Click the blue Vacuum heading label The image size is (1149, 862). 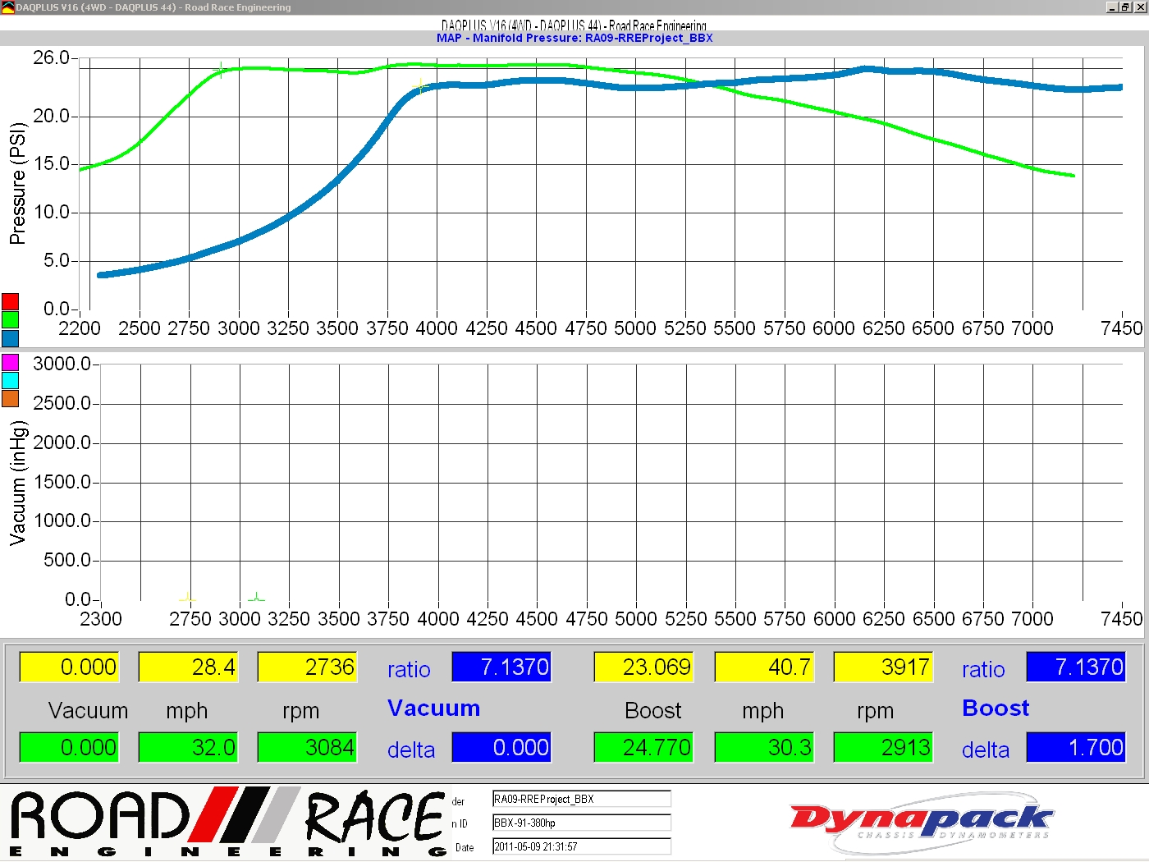[433, 708]
